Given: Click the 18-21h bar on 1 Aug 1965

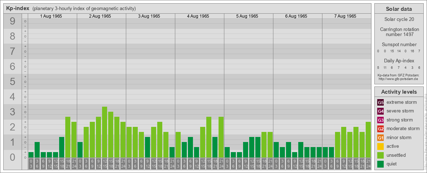Looking at the screenshot, I should click(x=68, y=137).
